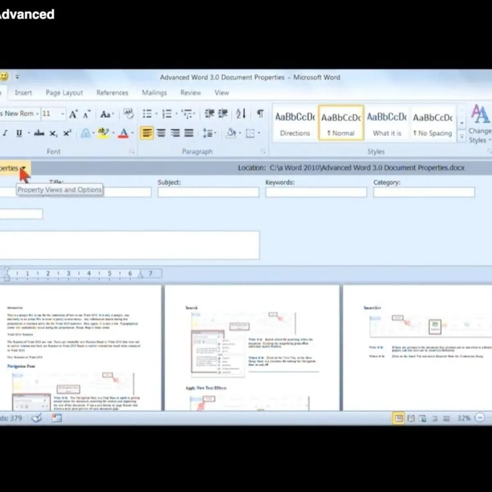Switch to the References tab
Screen dimensions: 492x492
tap(112, 93)
